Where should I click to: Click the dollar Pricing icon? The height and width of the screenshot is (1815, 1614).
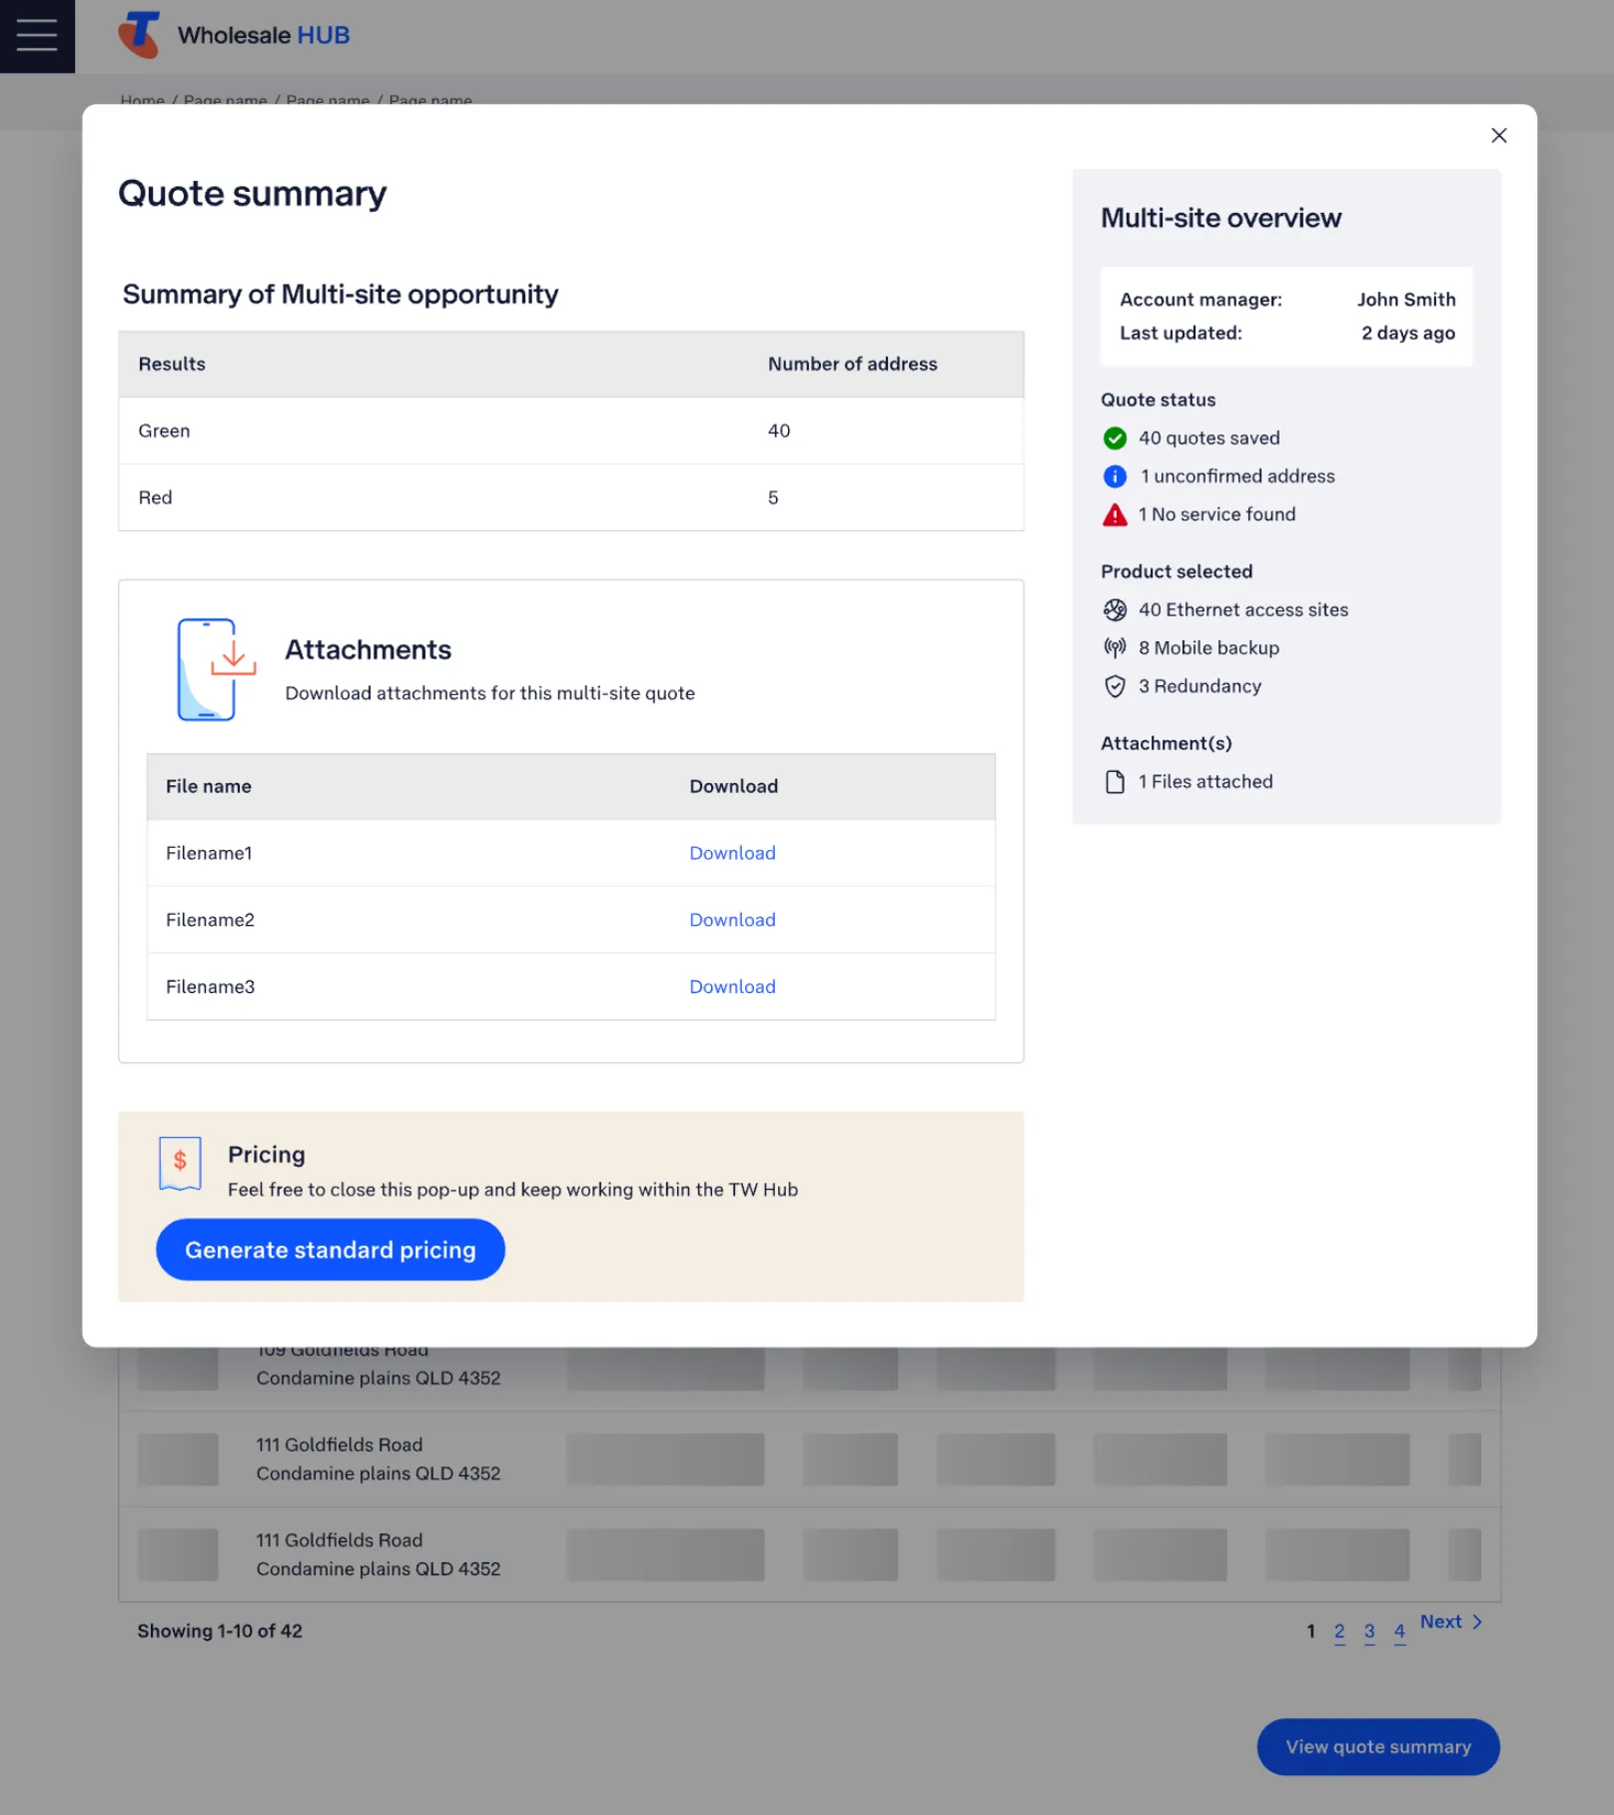pos(180,1164)
